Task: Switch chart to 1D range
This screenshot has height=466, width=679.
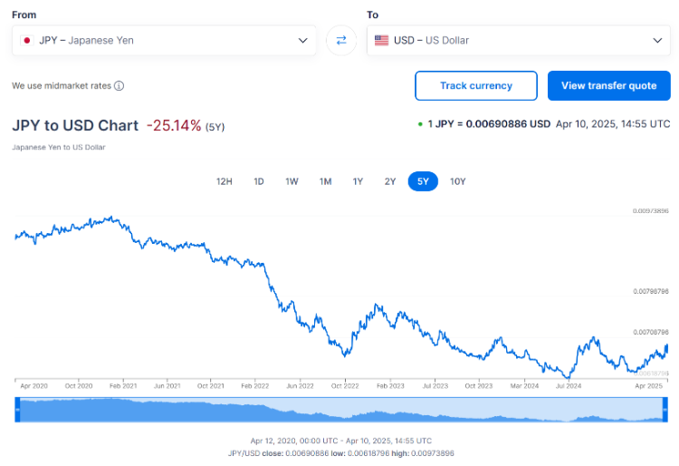Action: pos(259,181)
